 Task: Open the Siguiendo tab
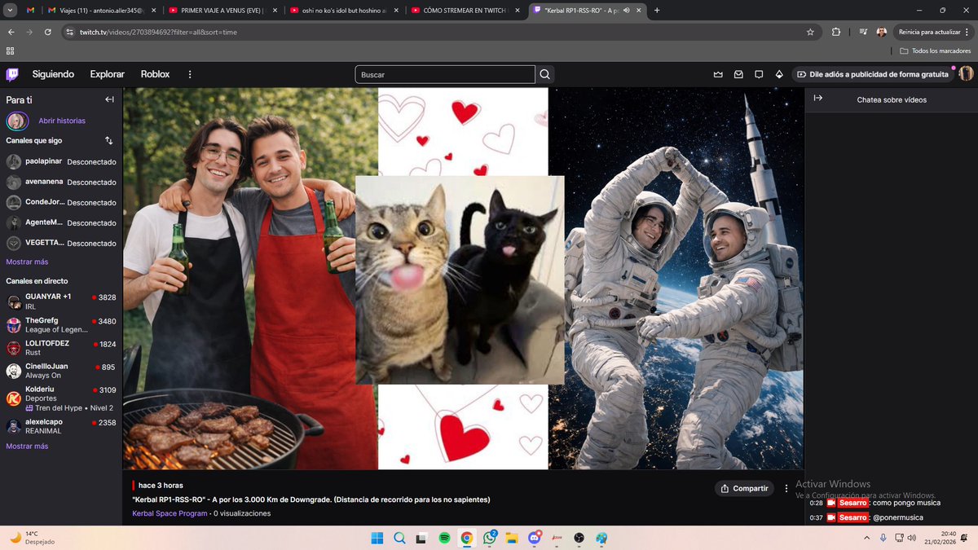coord(53,74)
